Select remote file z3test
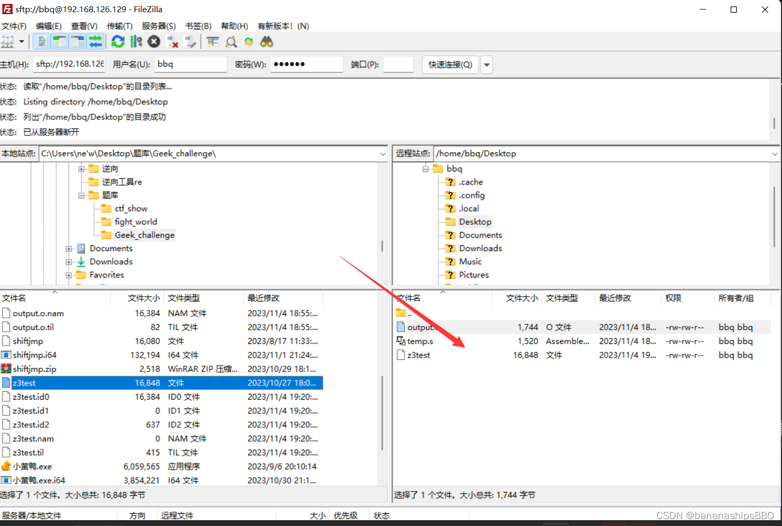 click(x=583, y=355)
